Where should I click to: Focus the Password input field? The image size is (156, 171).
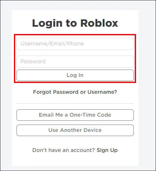[x=75, y=62]
